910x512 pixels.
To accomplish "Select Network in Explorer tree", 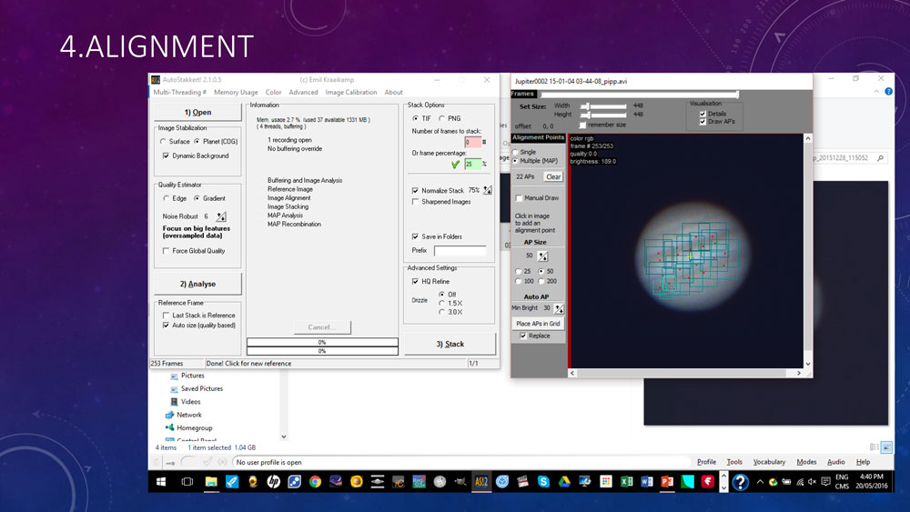I will click(x=189, y=416).
